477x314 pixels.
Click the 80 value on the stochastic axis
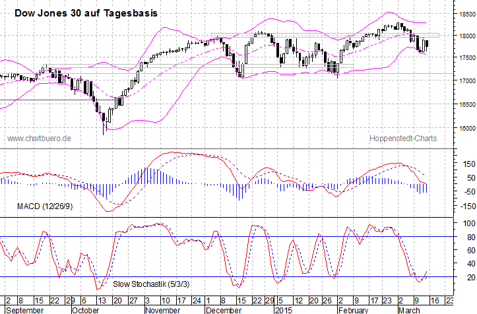click(x=471, y=237)
